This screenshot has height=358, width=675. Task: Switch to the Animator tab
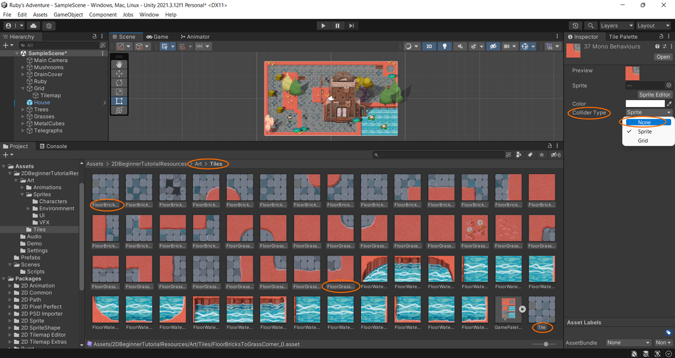pyautogui.click(x=194, y=36)
